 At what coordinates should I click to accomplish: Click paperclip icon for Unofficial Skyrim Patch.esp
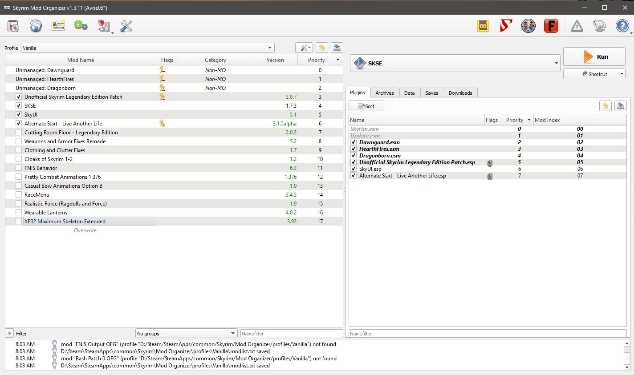coord(490,163)
